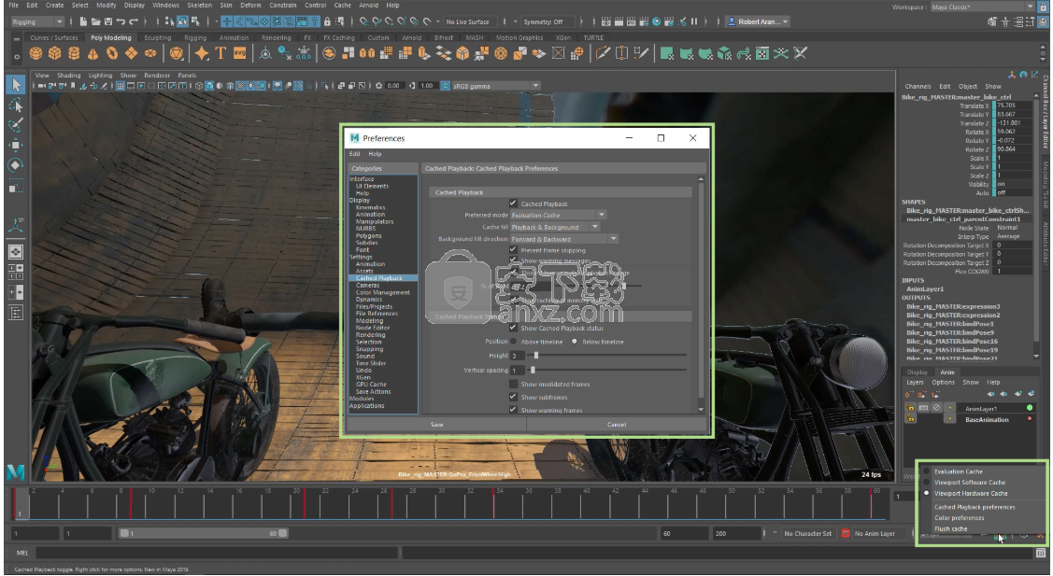Select Time Slider preferences category
The height and width of the screenshot is (576, 1053).
coord(371,363)
